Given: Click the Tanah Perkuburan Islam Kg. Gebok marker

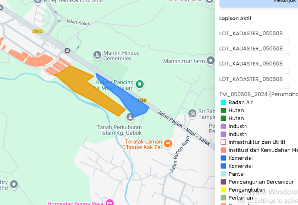Looking at the screenshot, I should coord(130,118).
